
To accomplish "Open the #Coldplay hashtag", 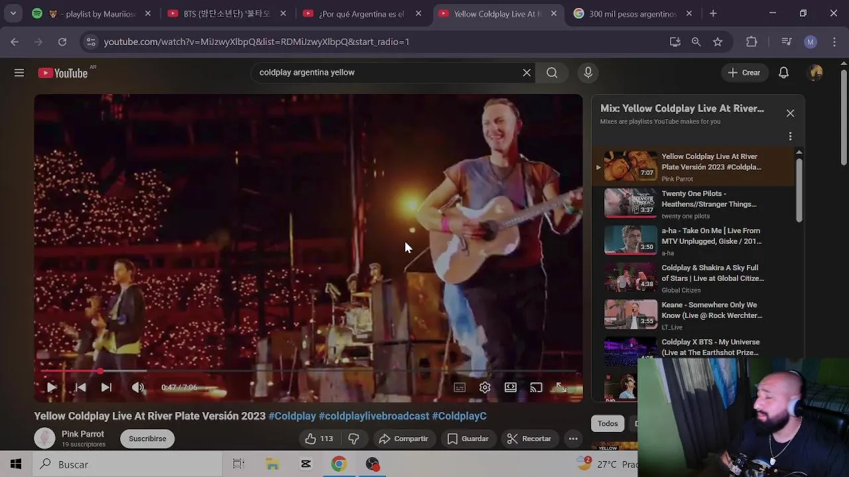I will click(292, 416).
